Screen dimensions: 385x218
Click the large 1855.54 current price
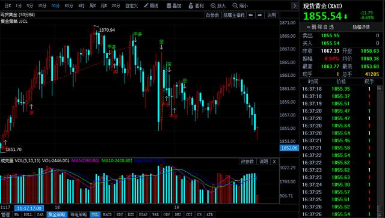click(x=322, y=16)
